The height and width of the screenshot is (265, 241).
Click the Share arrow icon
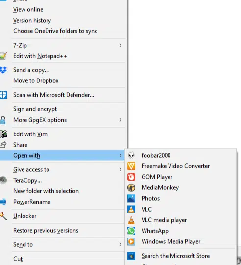(3, 145)
